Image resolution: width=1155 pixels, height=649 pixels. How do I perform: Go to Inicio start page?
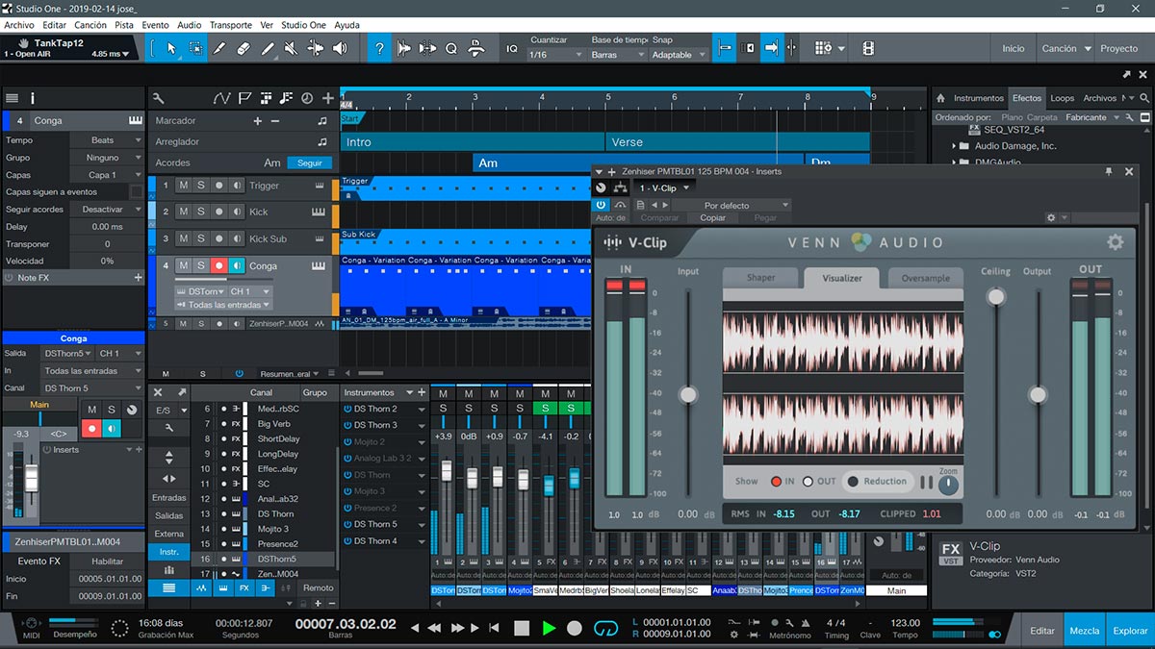(x=1014, y=48)
